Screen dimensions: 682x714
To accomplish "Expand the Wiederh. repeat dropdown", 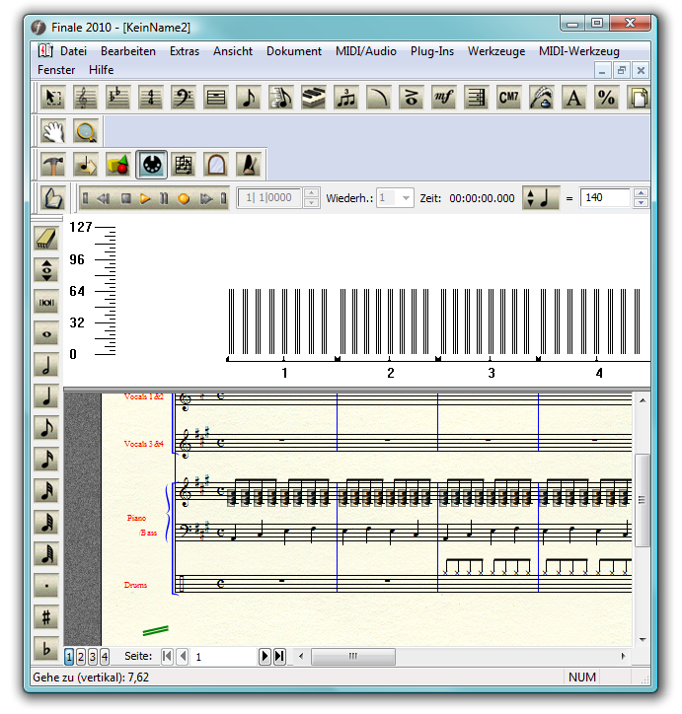I will pyautogui.click(x=406, y=198).
